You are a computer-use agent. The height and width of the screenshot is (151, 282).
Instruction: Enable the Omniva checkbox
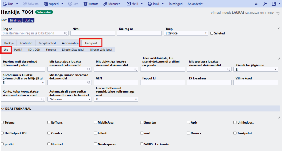pyautogui.click(x=49, y=133)
